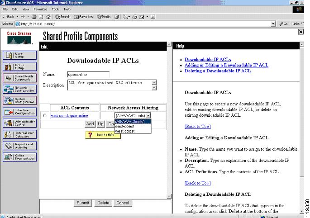Open Reports and Activity

click(x=20, y=146)
